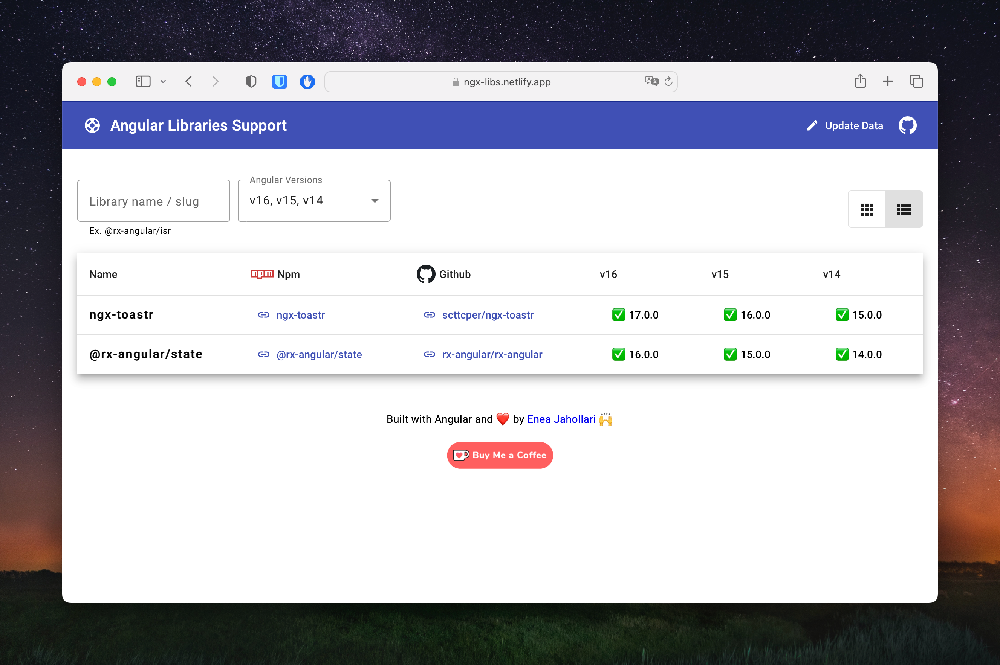Click the Library name / slug field
The width and height of the screenshot is (1000, 665).
point(154,201)
